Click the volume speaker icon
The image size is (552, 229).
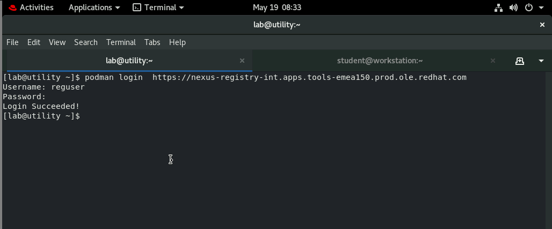513,8
